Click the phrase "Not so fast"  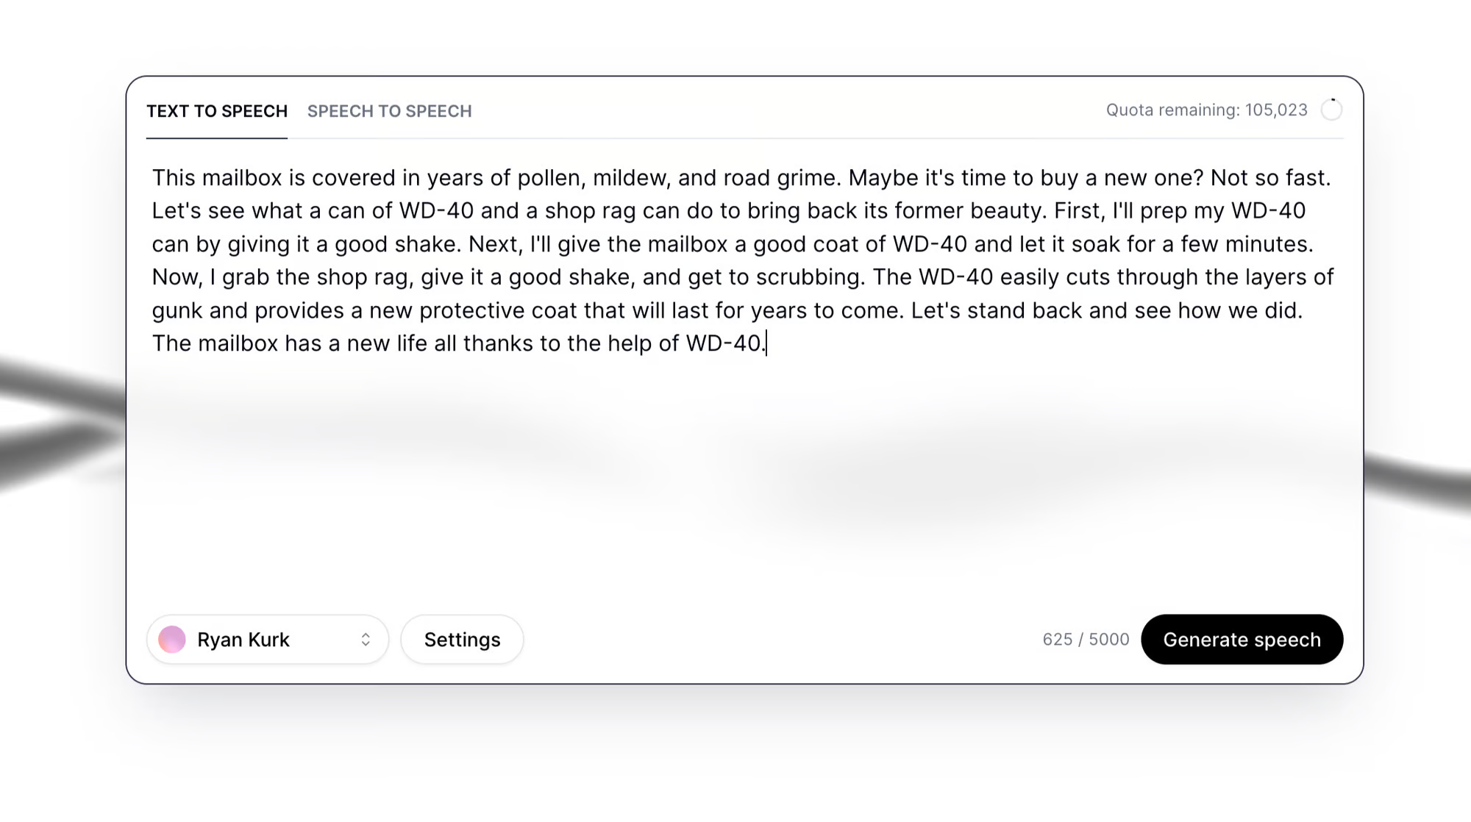(1269, 178)
